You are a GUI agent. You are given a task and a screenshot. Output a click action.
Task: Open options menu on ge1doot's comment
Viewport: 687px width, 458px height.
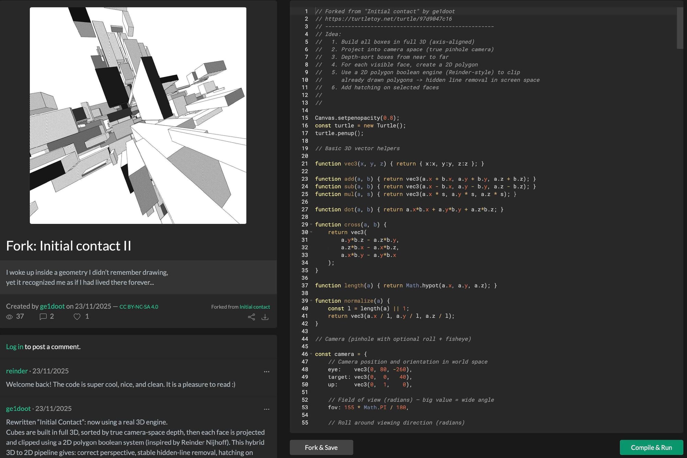point(267,409)
